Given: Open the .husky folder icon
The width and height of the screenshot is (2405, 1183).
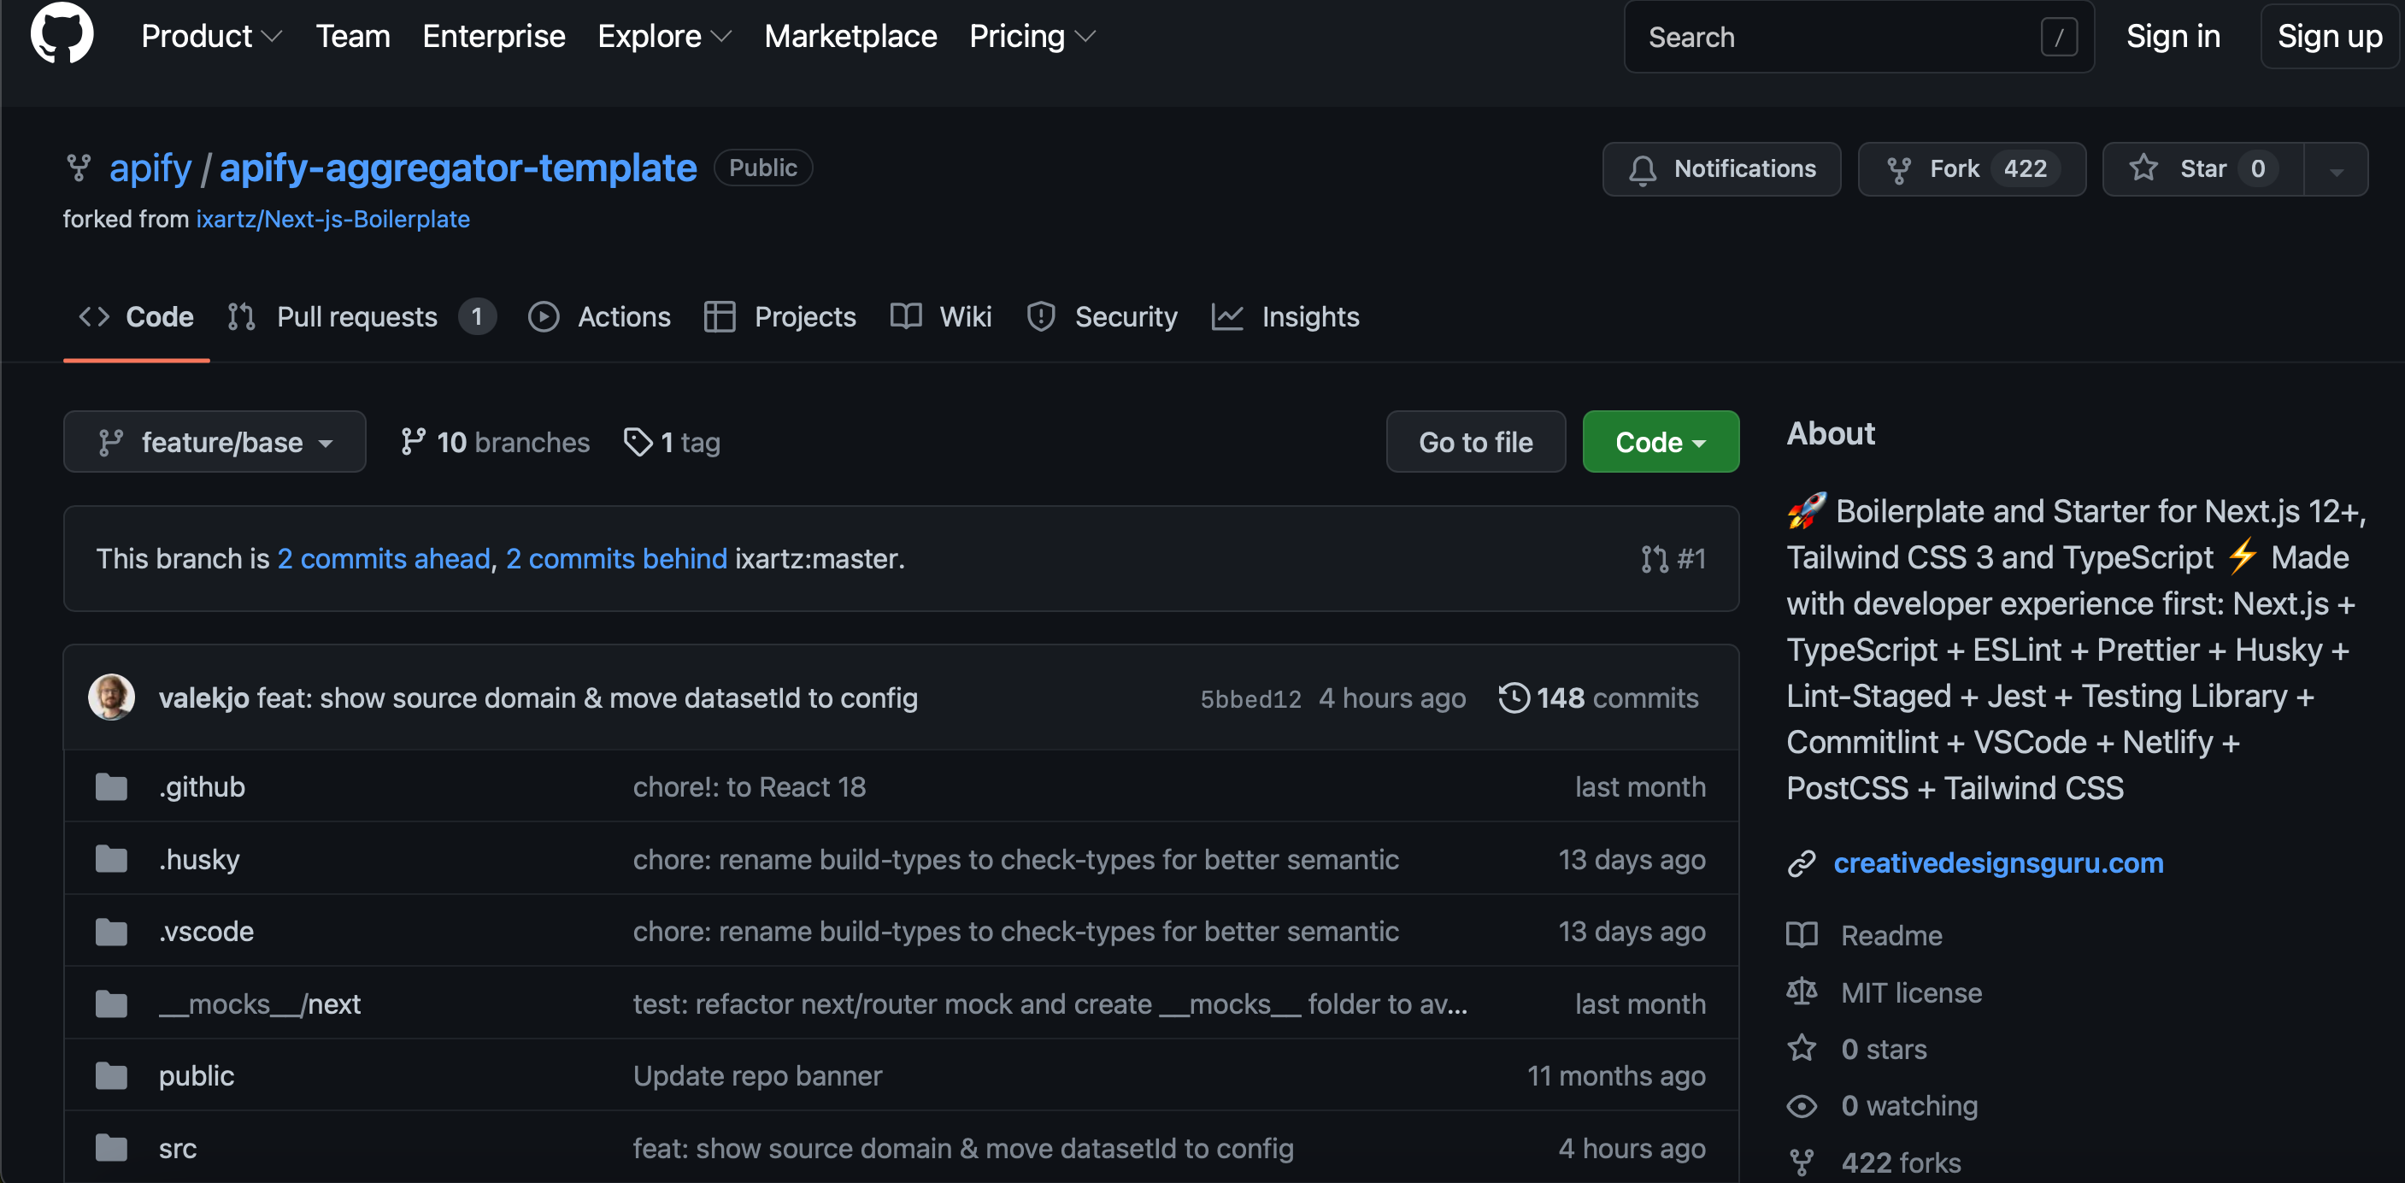Looking at the screenshot, I should pos(111,859).
